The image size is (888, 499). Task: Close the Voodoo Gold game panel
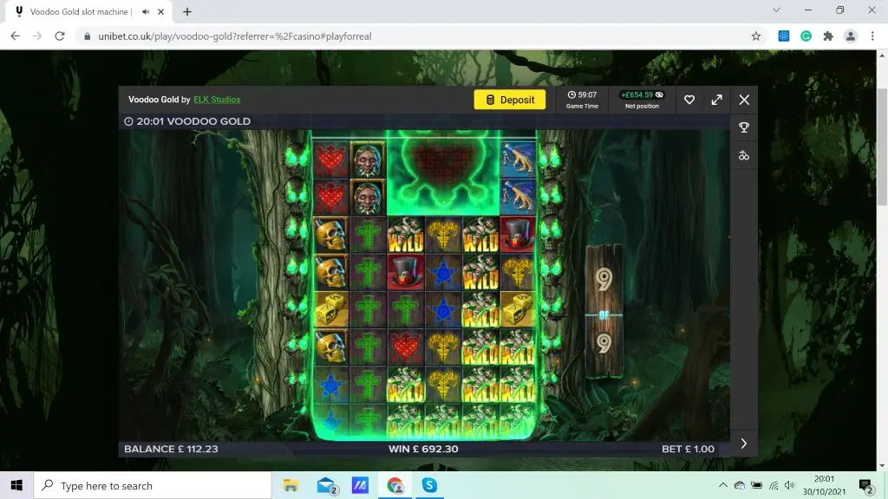click(x=744, y=100)
